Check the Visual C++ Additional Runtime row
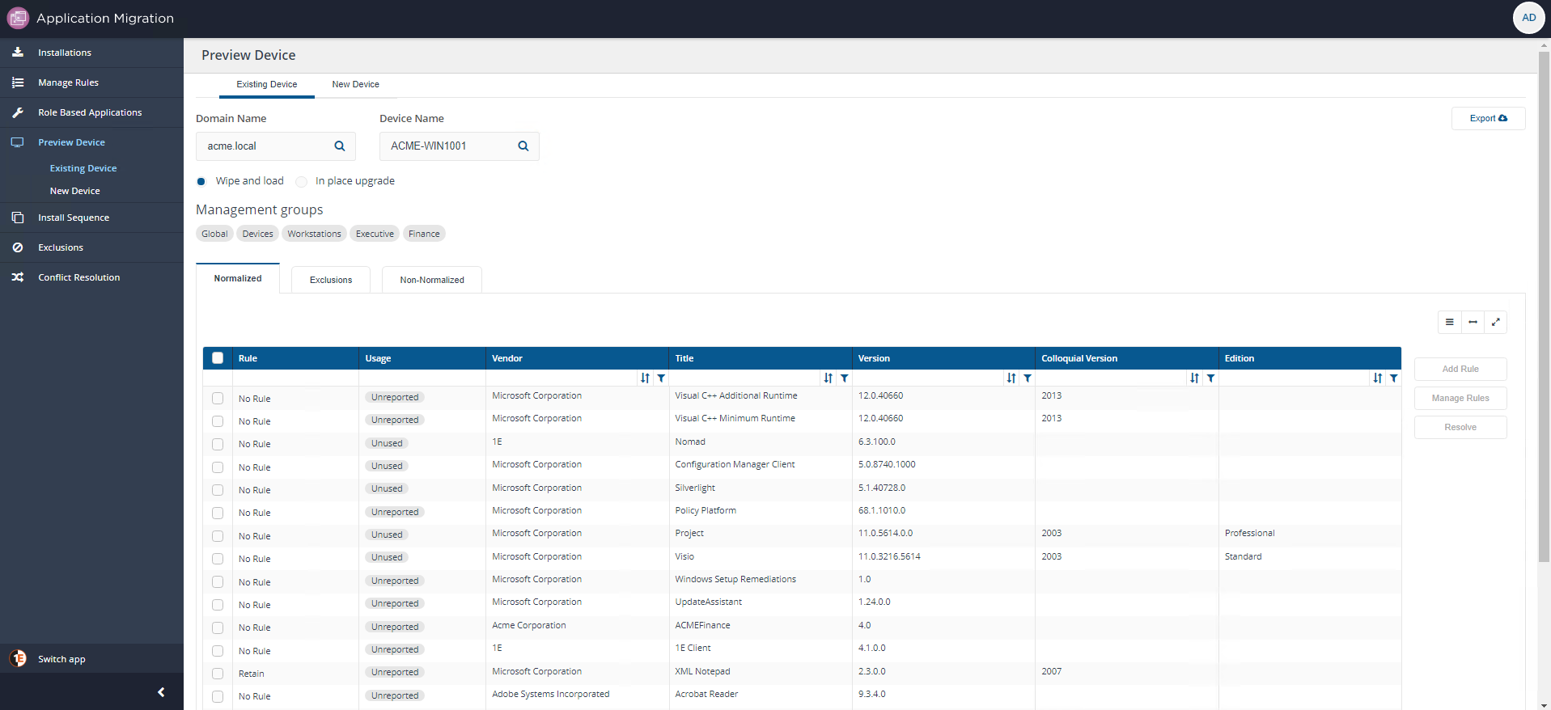This screenshot has width=1551, height=710. tap(218, 398)
